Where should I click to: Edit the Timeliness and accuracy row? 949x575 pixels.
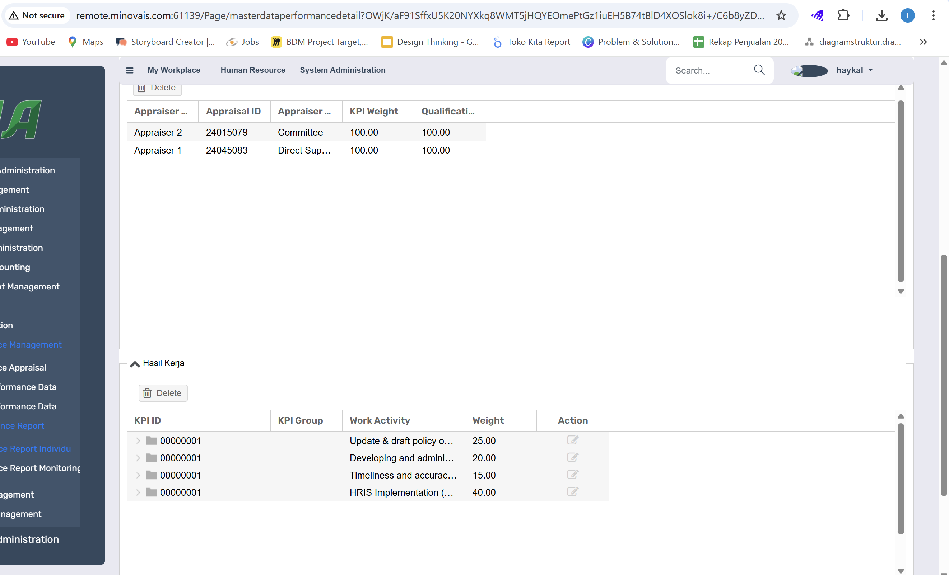[572, 475]
